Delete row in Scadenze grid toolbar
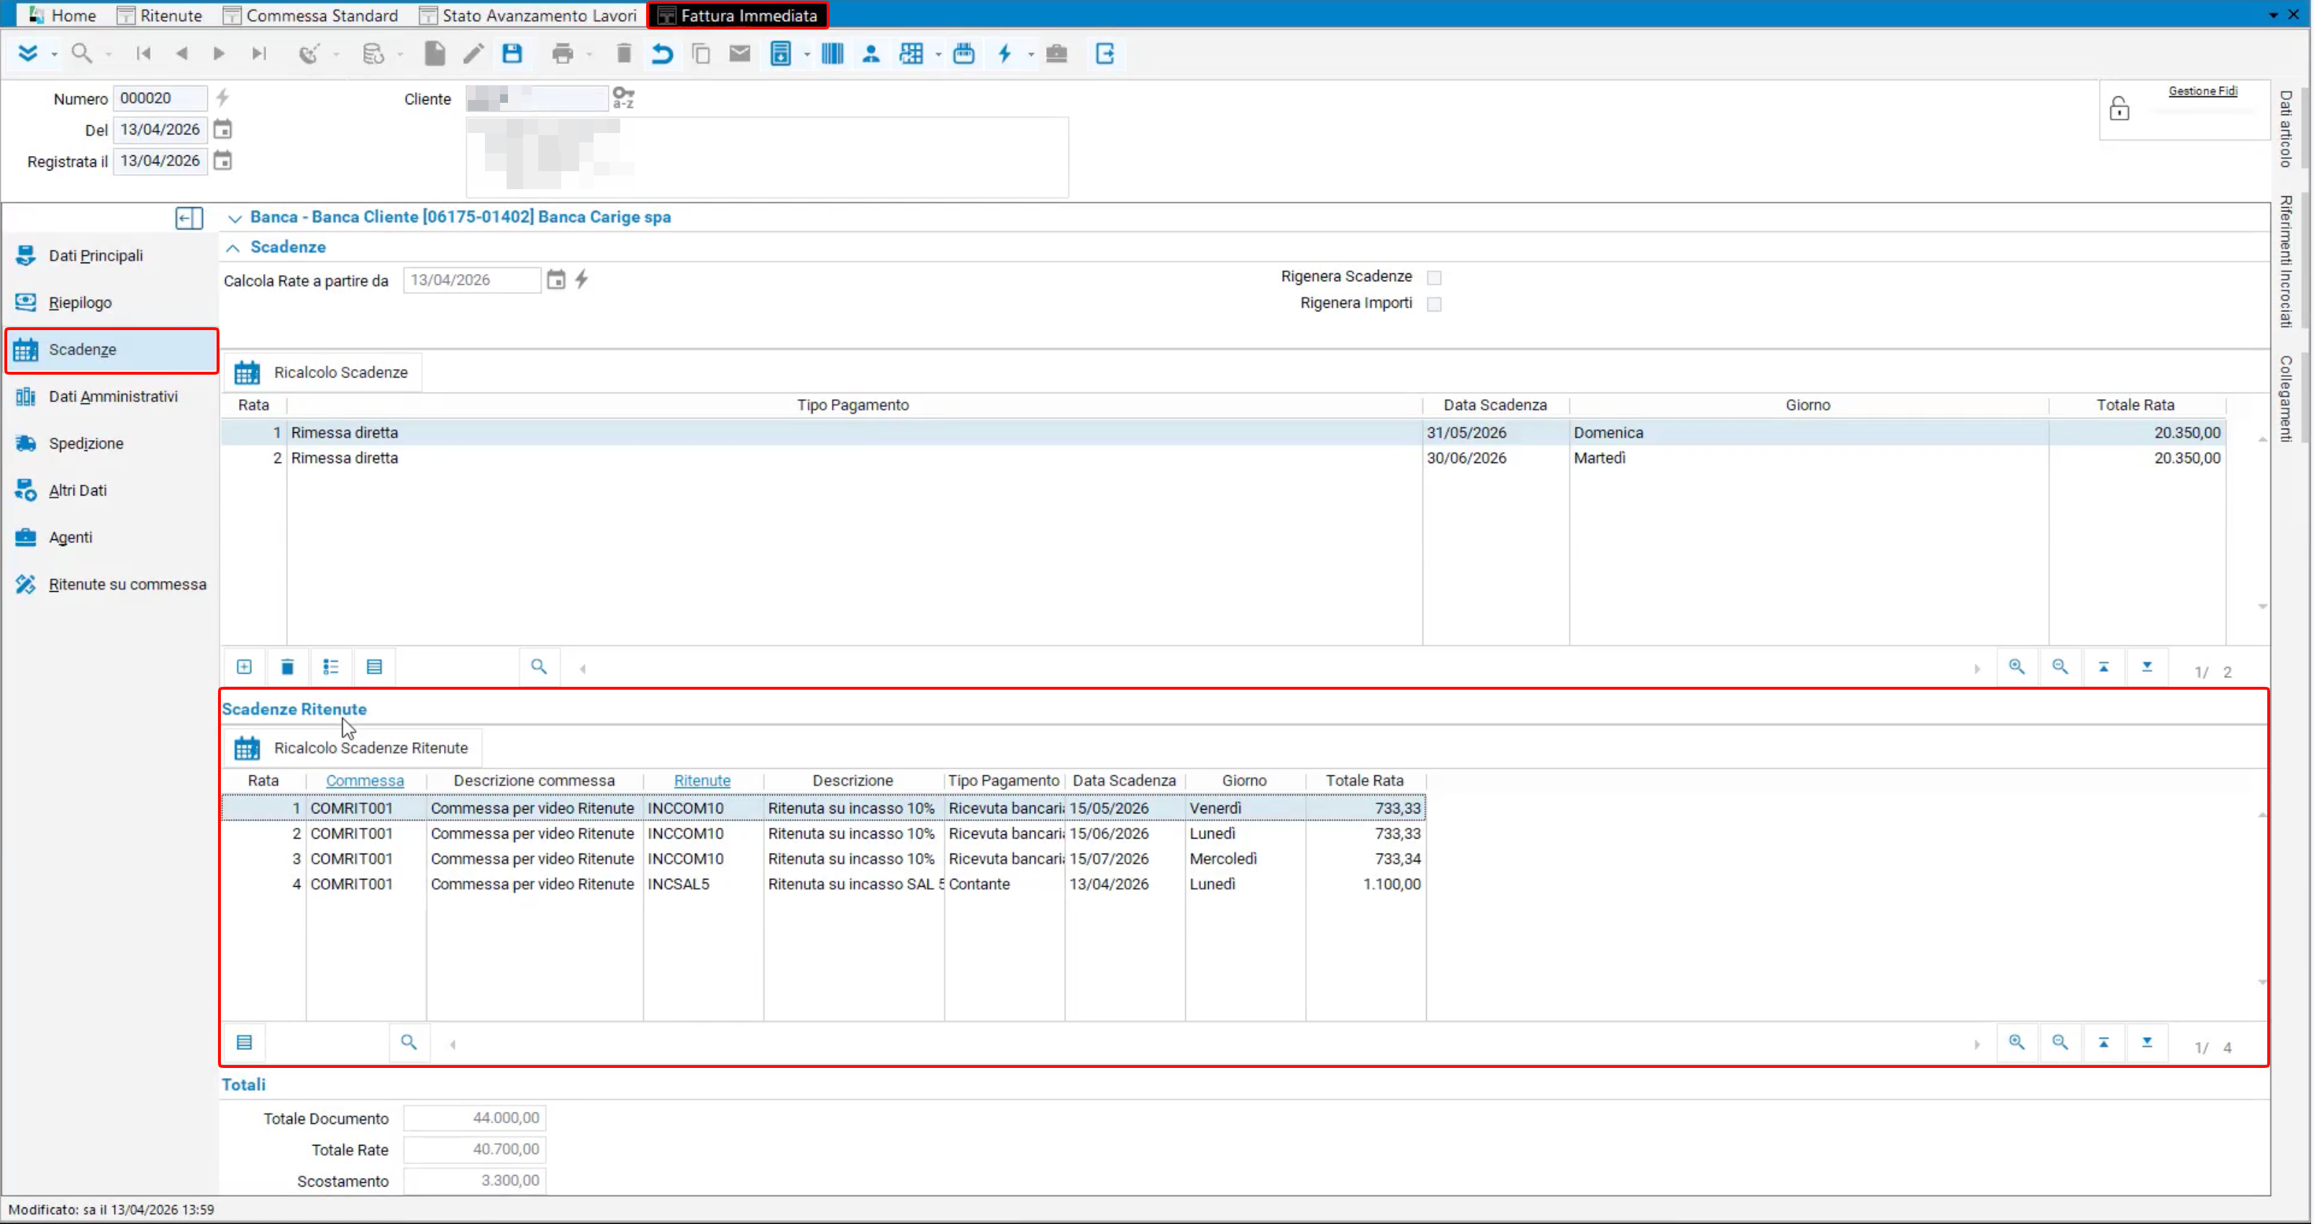 click(x=288, y=667)
